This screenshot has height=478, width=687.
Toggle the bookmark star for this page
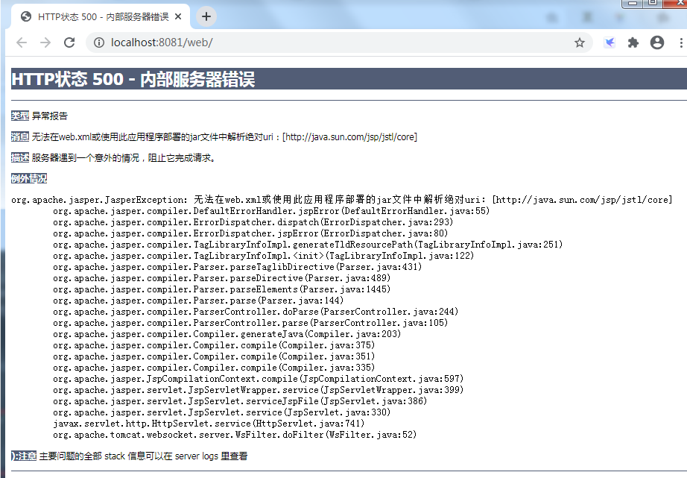pos(580,43)
